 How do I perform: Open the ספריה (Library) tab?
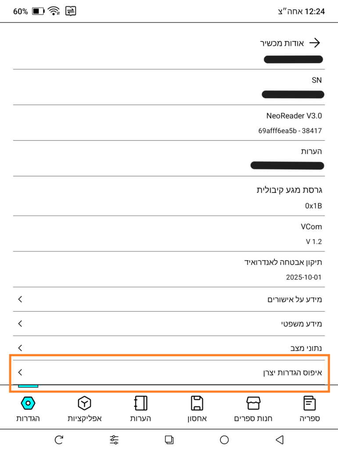[x=309, y=409]
